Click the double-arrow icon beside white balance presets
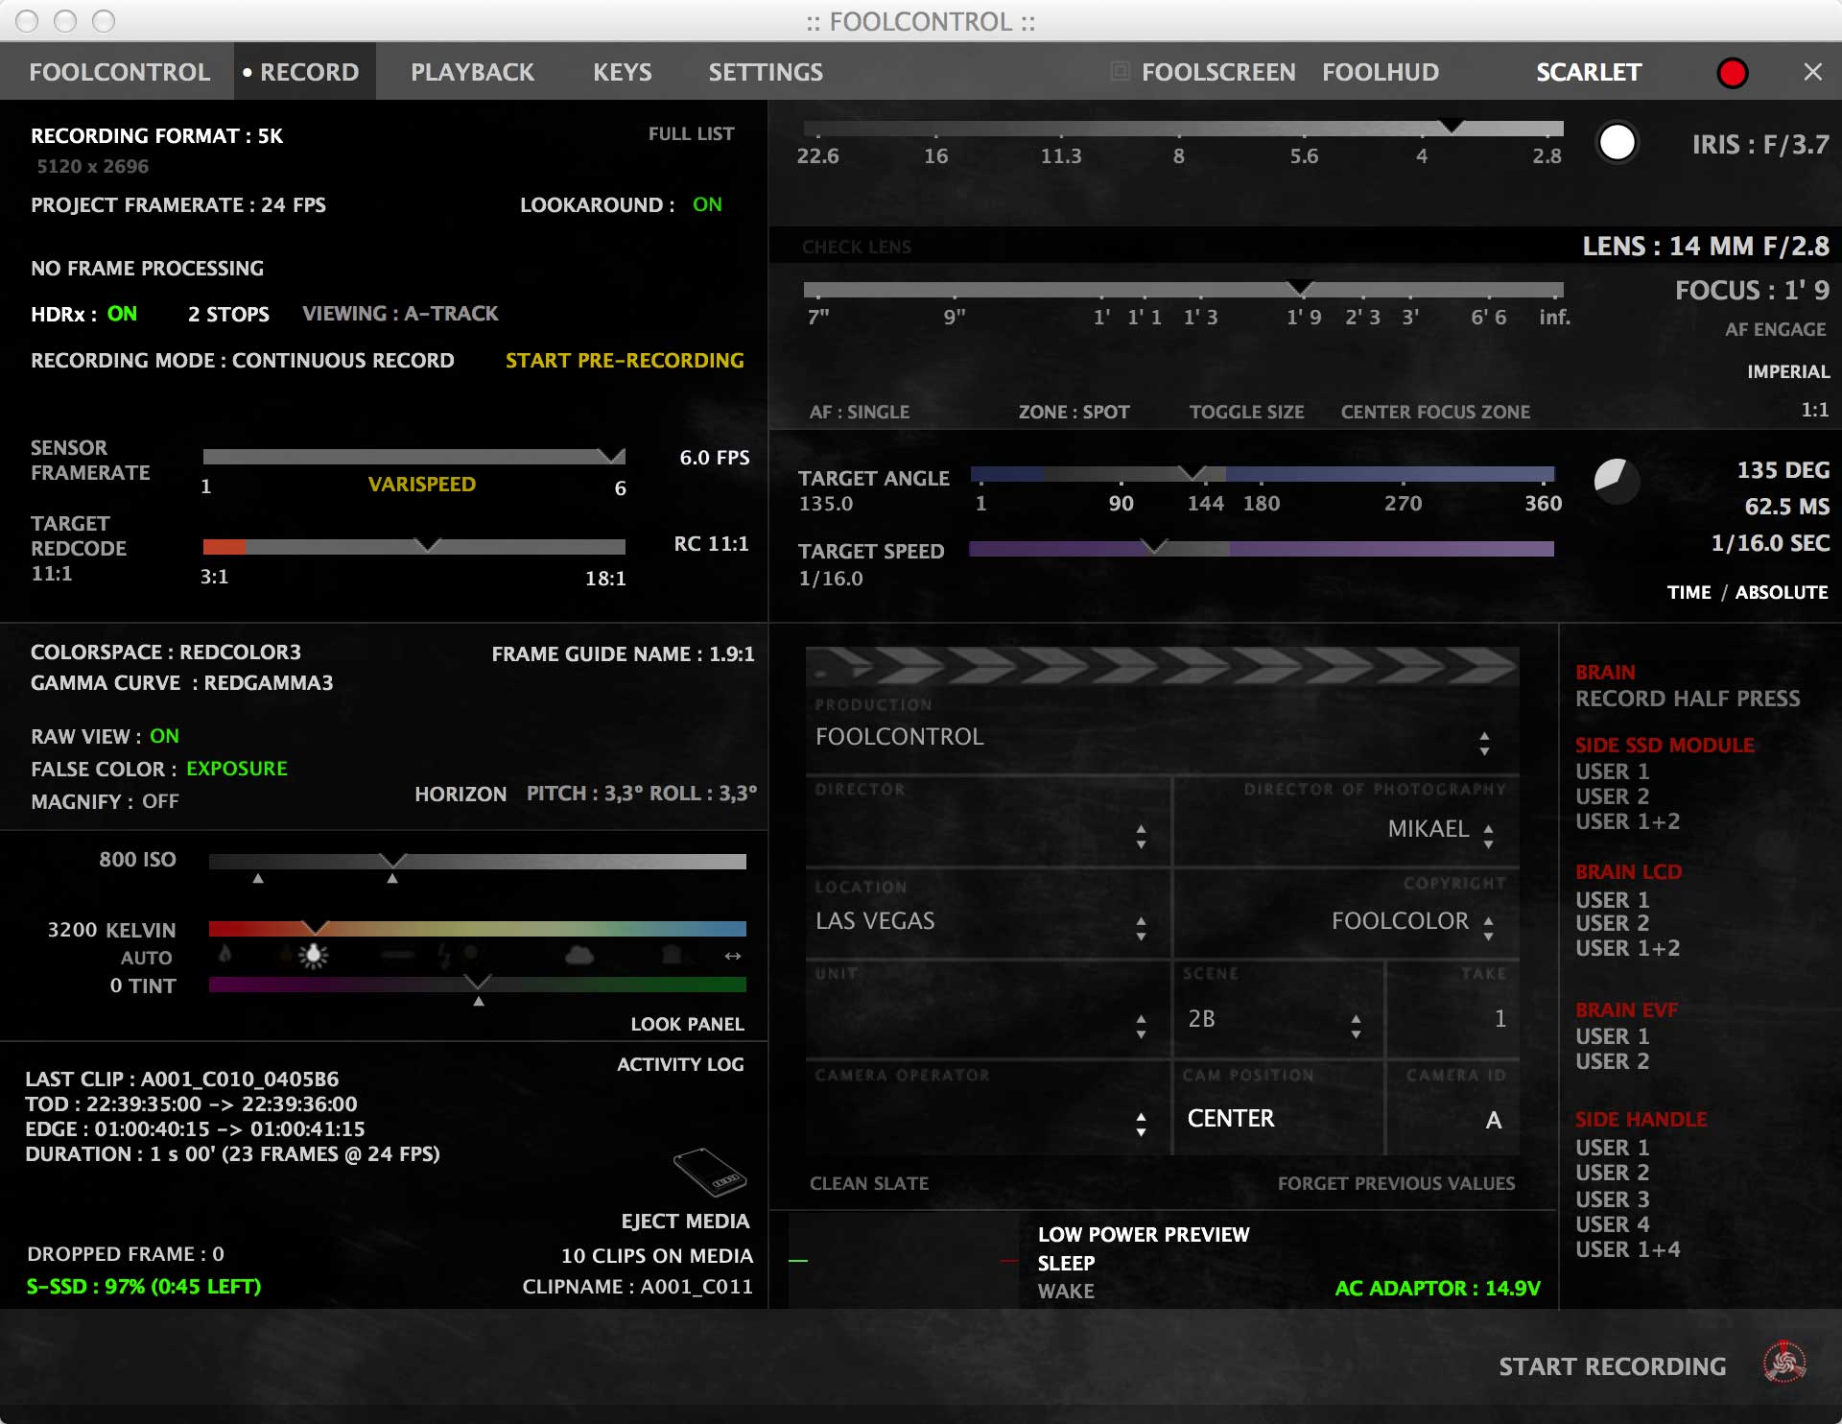Image resolution: width=1842 pixels, height=1424 pixels. tap(733, 956)
